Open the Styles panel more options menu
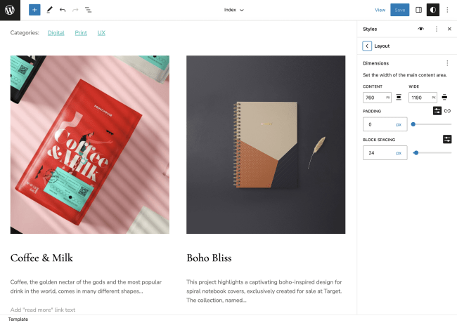Viewport: 457px width, 323px height. 437,29
